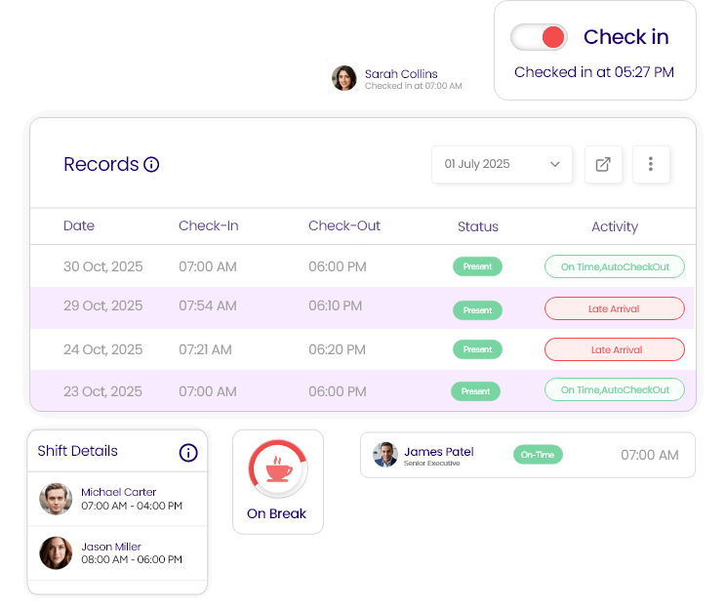The image size is (726, 610).
Task: Select Michael Carter's avatar in Shift Details
Action: pyautogui.click(x=56, y=499)
